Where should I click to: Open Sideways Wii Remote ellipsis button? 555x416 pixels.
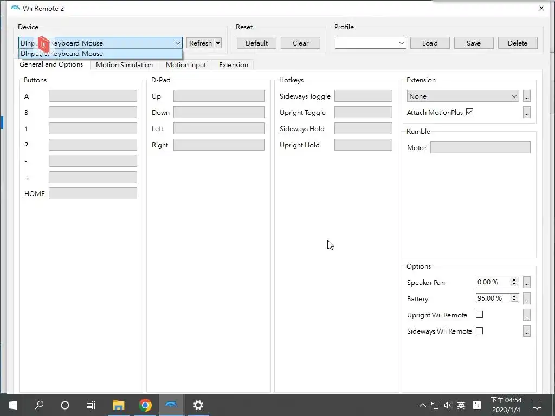point(527,331)
